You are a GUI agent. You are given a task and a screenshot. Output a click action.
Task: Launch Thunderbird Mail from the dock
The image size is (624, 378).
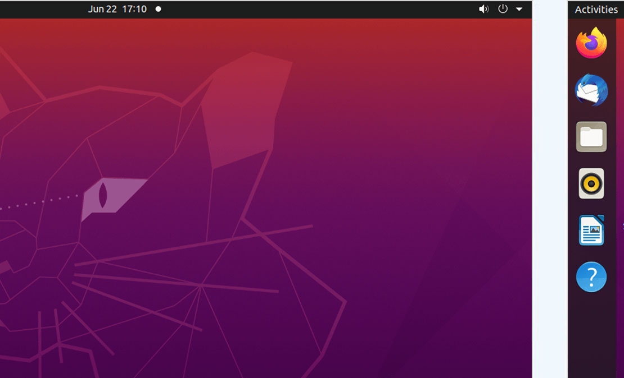(591, 90)
